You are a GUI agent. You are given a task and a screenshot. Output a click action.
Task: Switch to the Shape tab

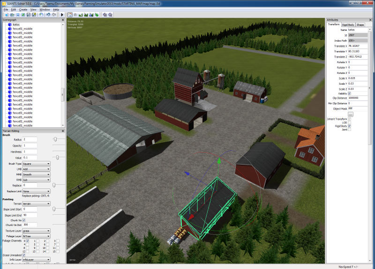[360, 25]
